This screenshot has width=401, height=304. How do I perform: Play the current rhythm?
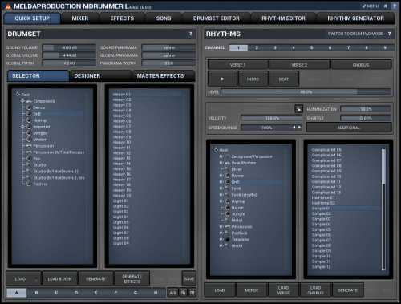222,79
